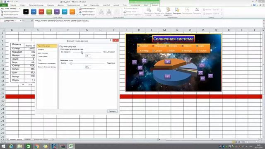Open the Name Box dropdown
The image size is (265, 149).
(21, 21)
